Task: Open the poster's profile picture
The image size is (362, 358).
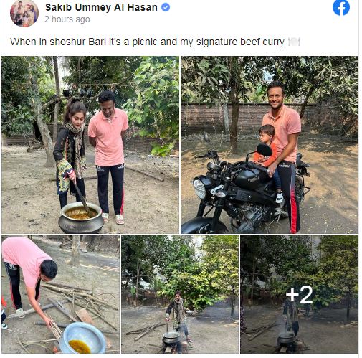Action: click(x=24, y=14)
